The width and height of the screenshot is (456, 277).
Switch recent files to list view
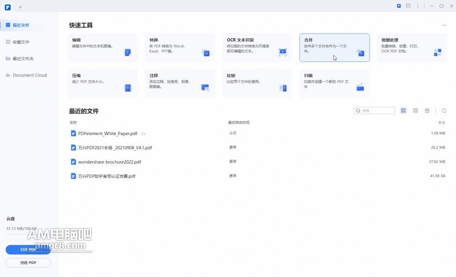tap(403, 110)
